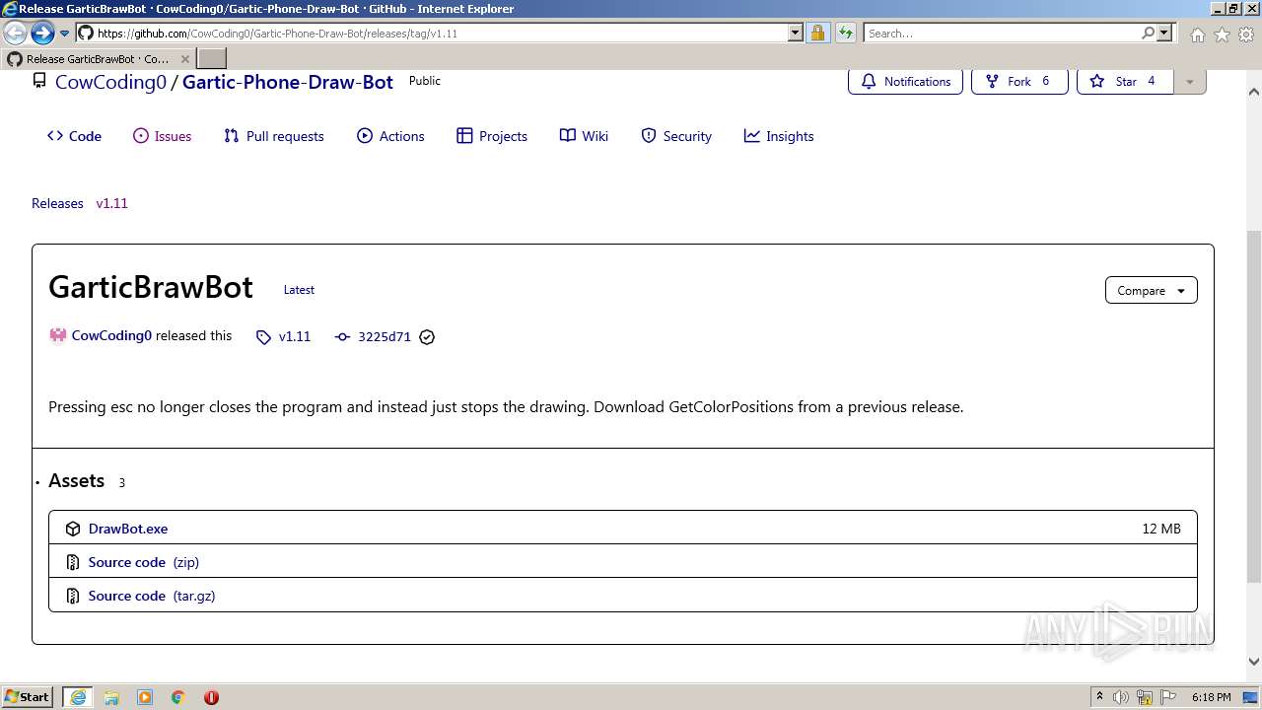The height and width of the screenshot is (710, 1262).
Task: Open the CowCoding0 owner link
Action: (x=110, y=82)
